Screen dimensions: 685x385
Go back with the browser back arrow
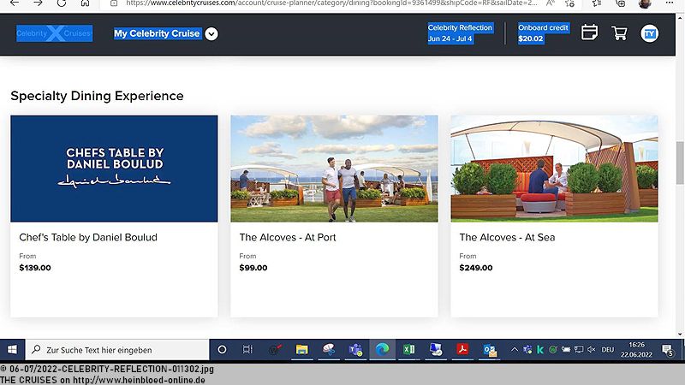[x=15, y=3]
